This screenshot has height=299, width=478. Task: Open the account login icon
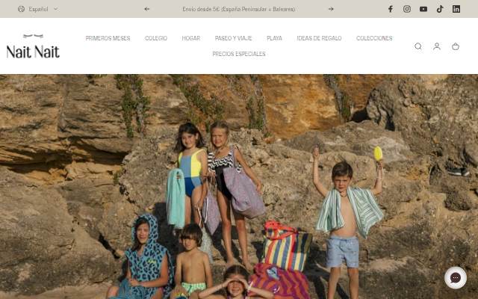pyautogui.click(x=437, y=46)
